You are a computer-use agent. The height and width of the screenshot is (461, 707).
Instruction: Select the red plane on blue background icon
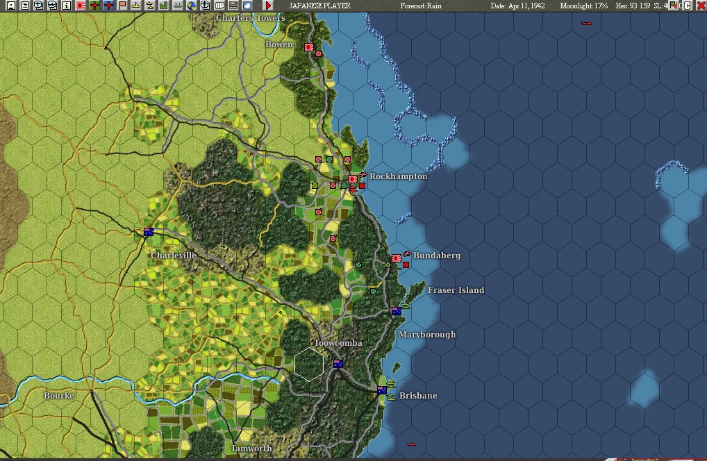pyautogui.click(x=108, y=6)
